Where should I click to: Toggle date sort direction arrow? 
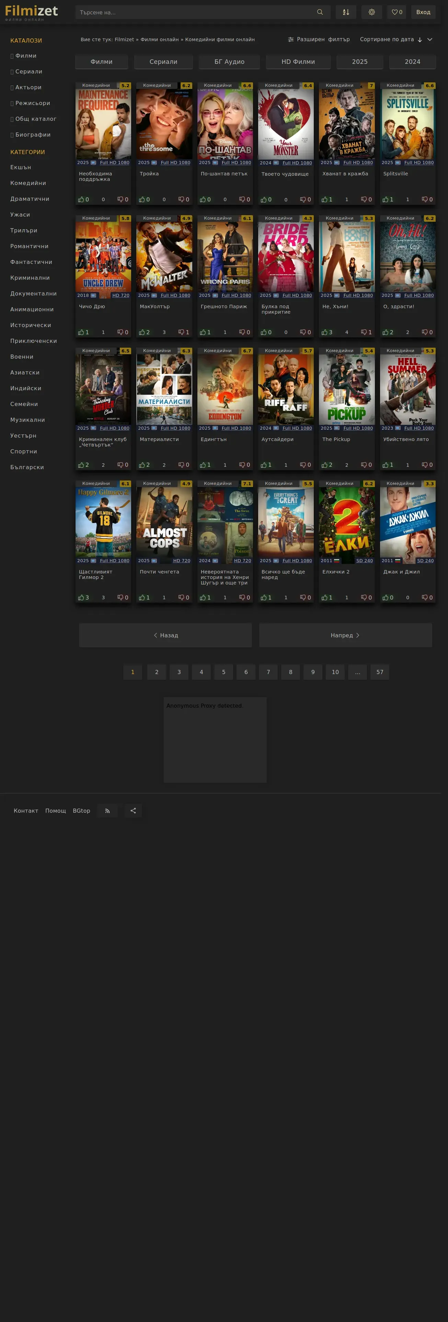(x=420, y=39)
